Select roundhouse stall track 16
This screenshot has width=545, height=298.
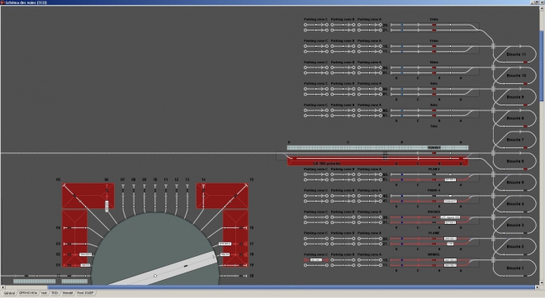coord(235,228)
